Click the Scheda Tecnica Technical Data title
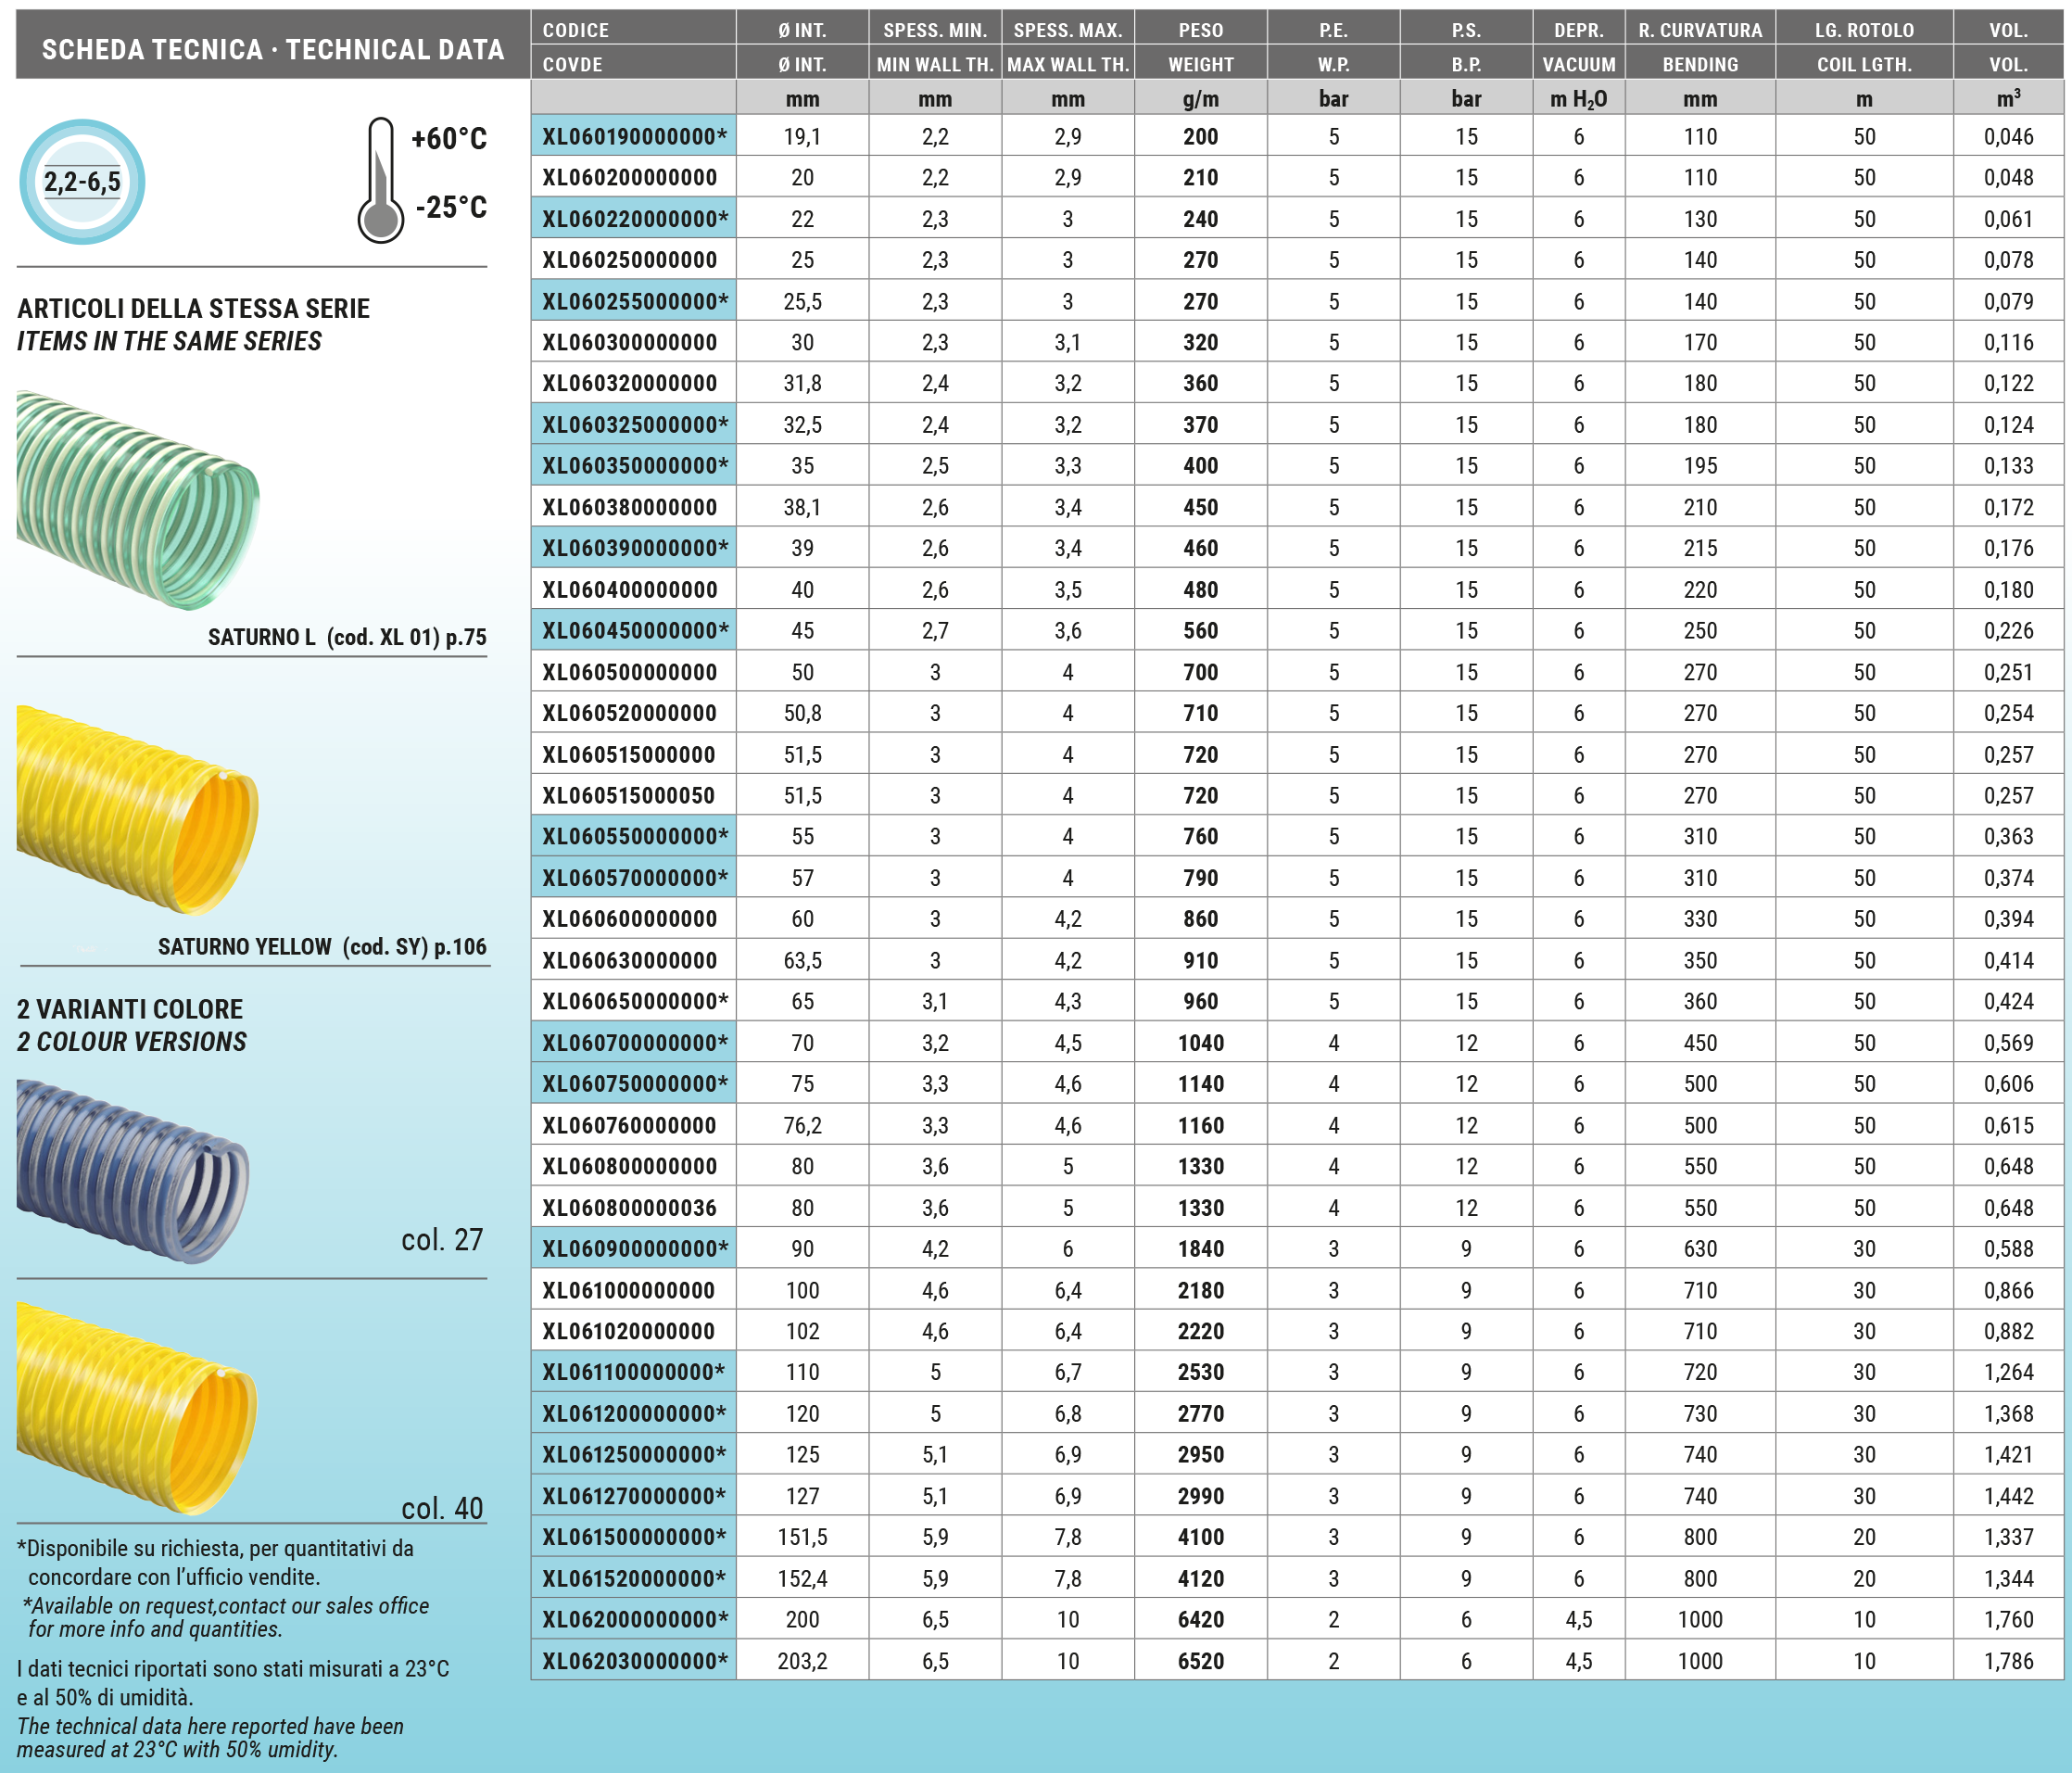Viewport: 2072px width, 1773px height. 272,49
